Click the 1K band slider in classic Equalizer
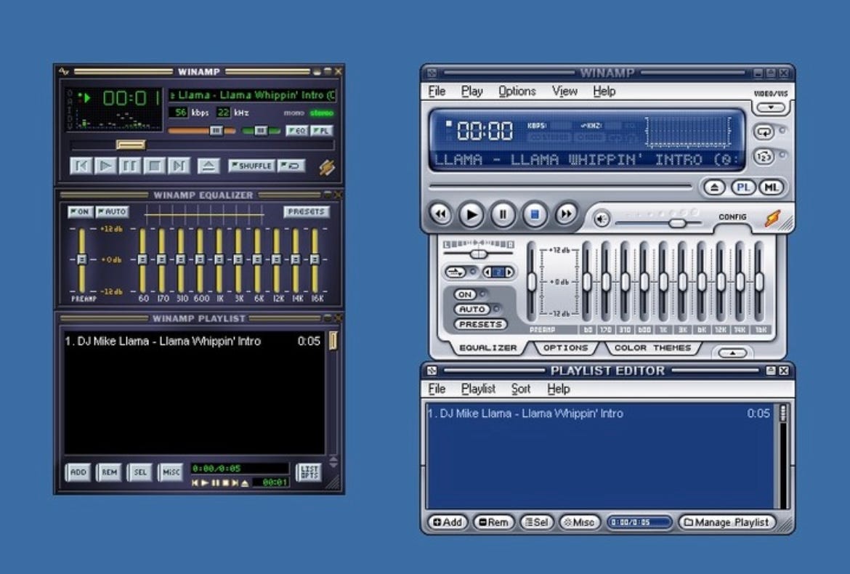 point(219,259)
